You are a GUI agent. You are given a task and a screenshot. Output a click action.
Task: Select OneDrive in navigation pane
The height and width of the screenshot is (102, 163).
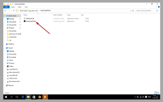[x=11, y=44]
